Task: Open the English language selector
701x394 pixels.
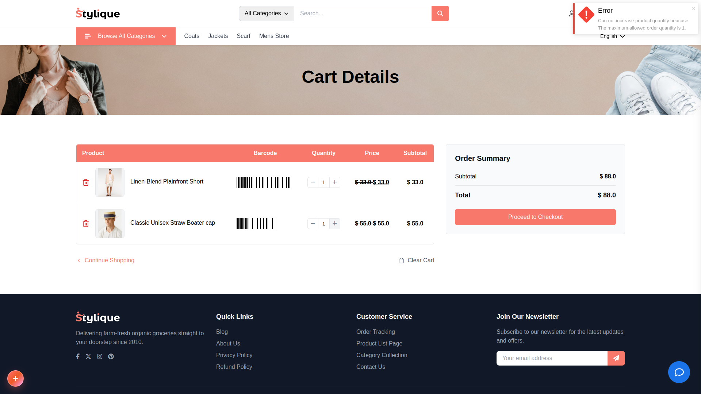Action: coord(613,36)
